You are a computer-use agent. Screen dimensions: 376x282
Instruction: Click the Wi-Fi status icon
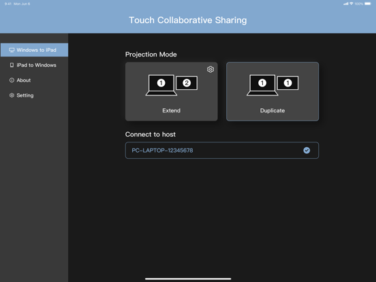pos(351,3)
